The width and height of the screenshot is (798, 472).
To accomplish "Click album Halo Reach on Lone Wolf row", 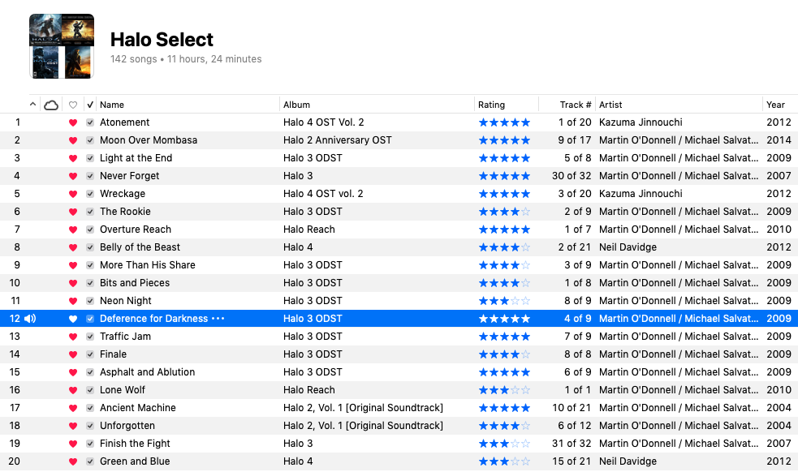I will [309, 390].
